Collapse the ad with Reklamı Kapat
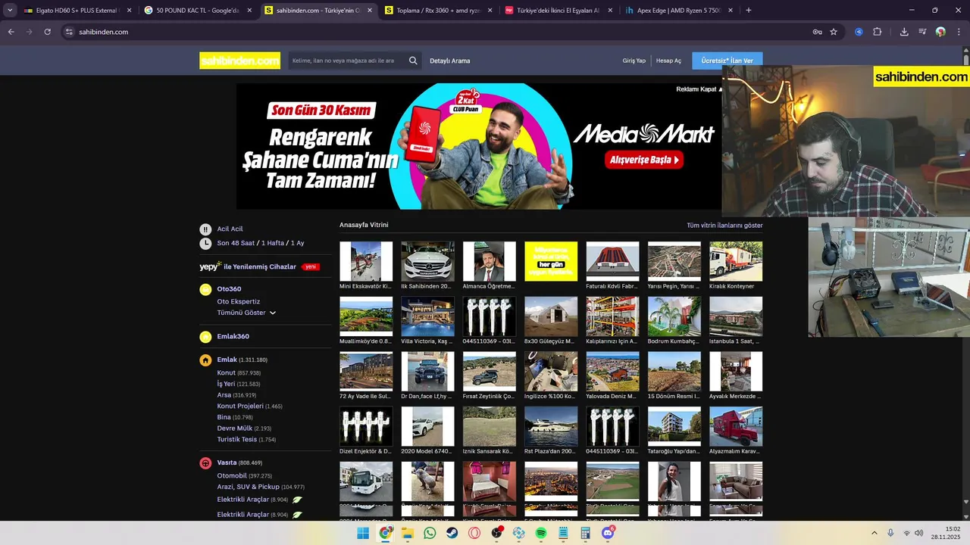The height and width of the screenshot is (545, 970). coord(699,89)
